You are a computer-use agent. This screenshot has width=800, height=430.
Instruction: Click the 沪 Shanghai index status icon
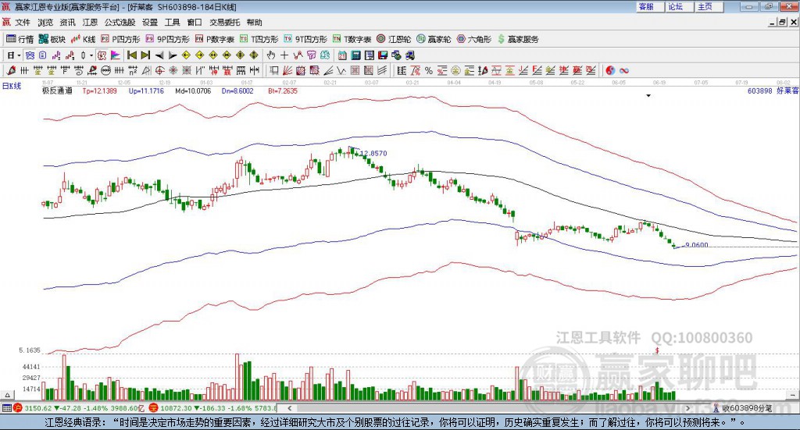pos(17,407)
